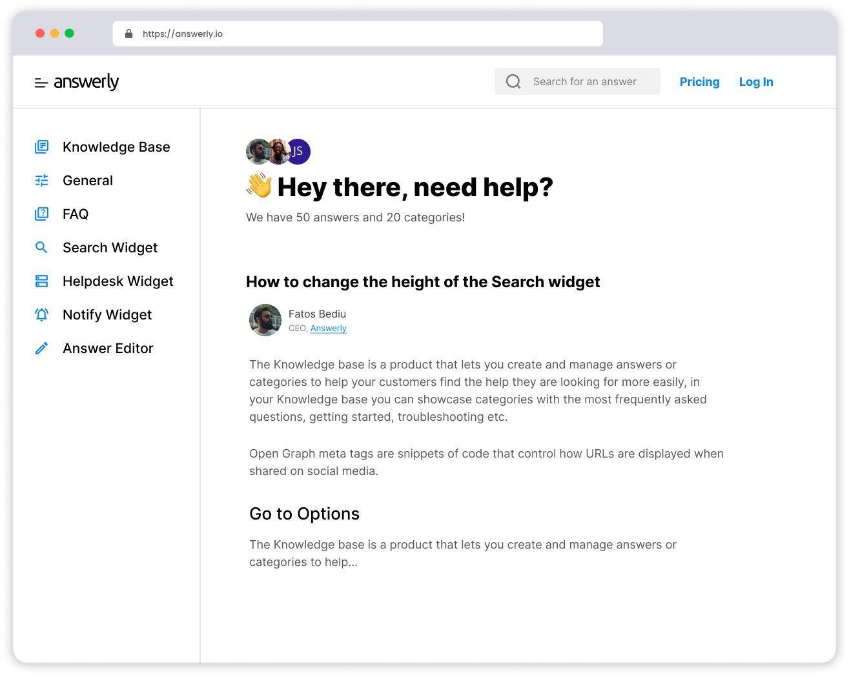Screen dimensions: 849x677
Task: Click the browser address bar with https://answerly.io
Action: 358,34
